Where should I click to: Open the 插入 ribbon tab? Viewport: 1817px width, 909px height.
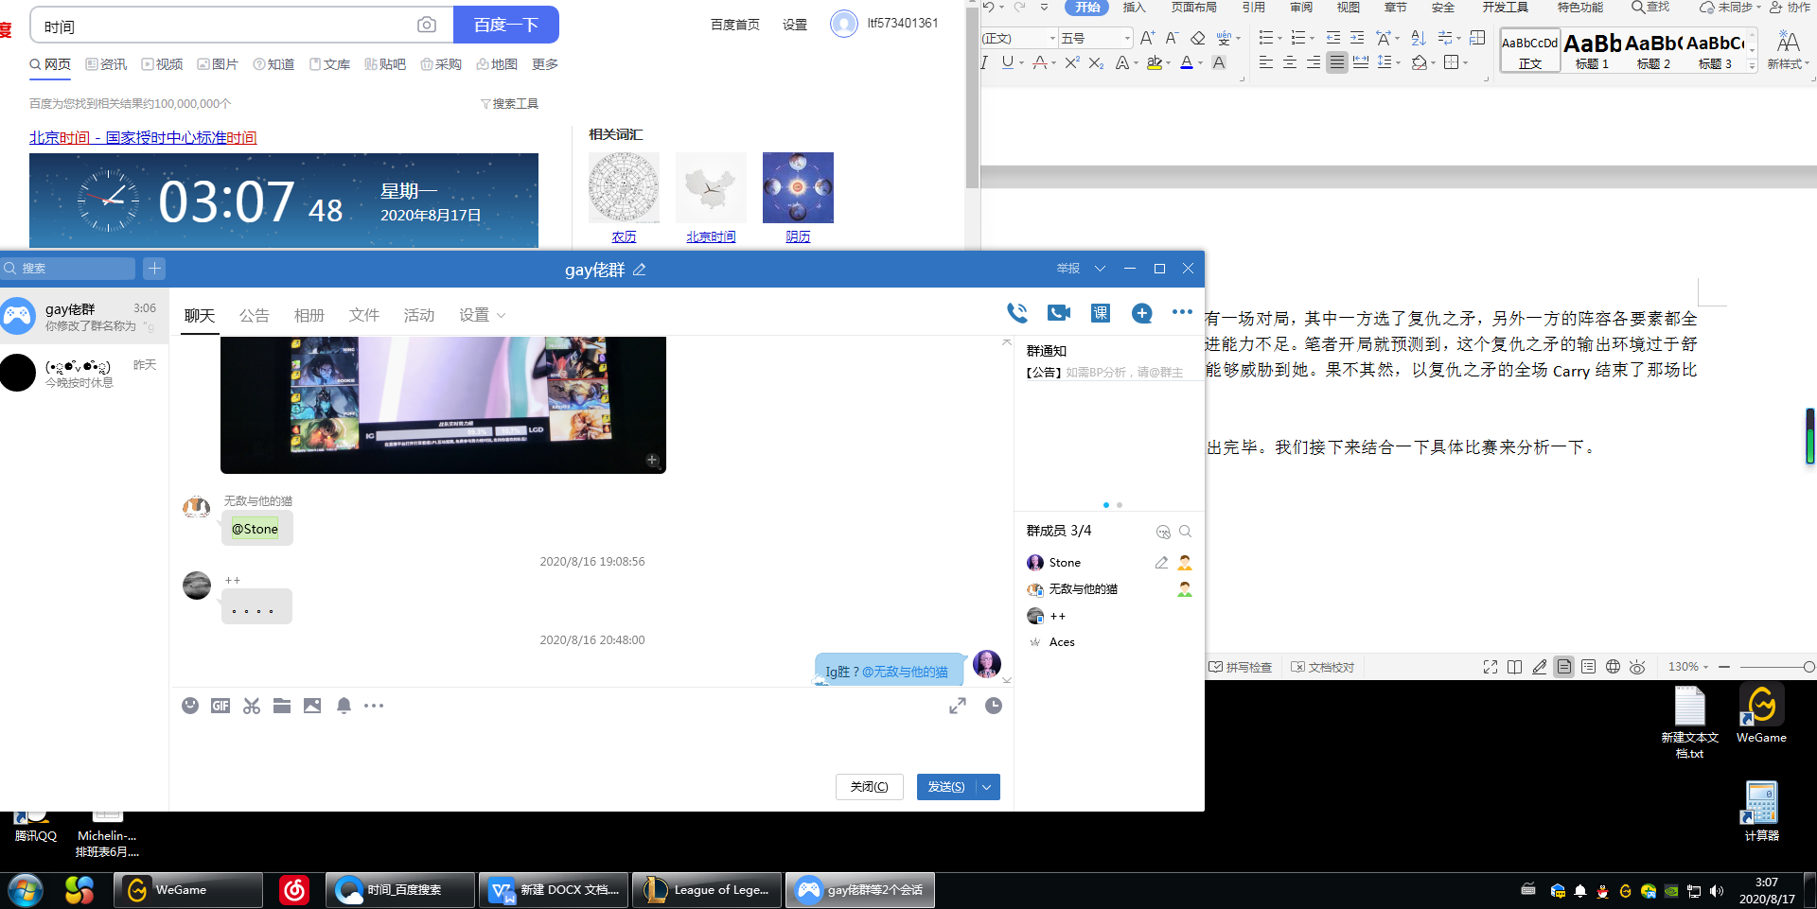click(1134, 8)
